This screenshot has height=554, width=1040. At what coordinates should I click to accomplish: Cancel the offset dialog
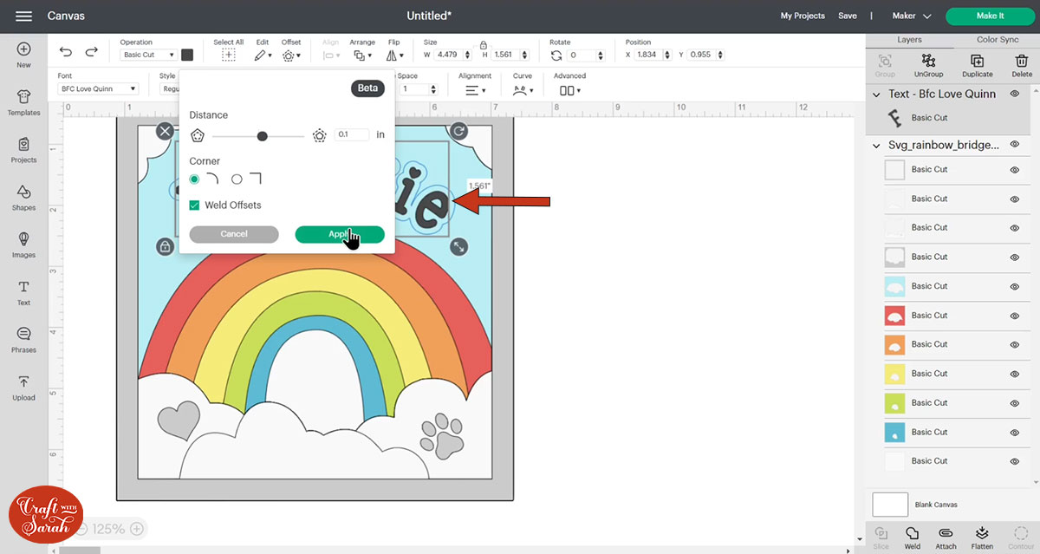tap(234, 234)
